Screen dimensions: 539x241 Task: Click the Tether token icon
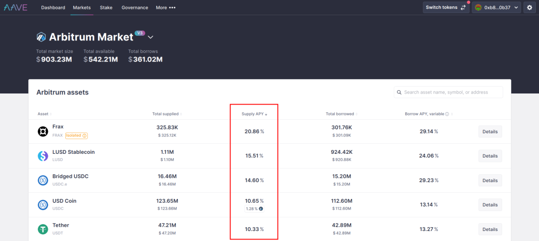pos(43,229)
